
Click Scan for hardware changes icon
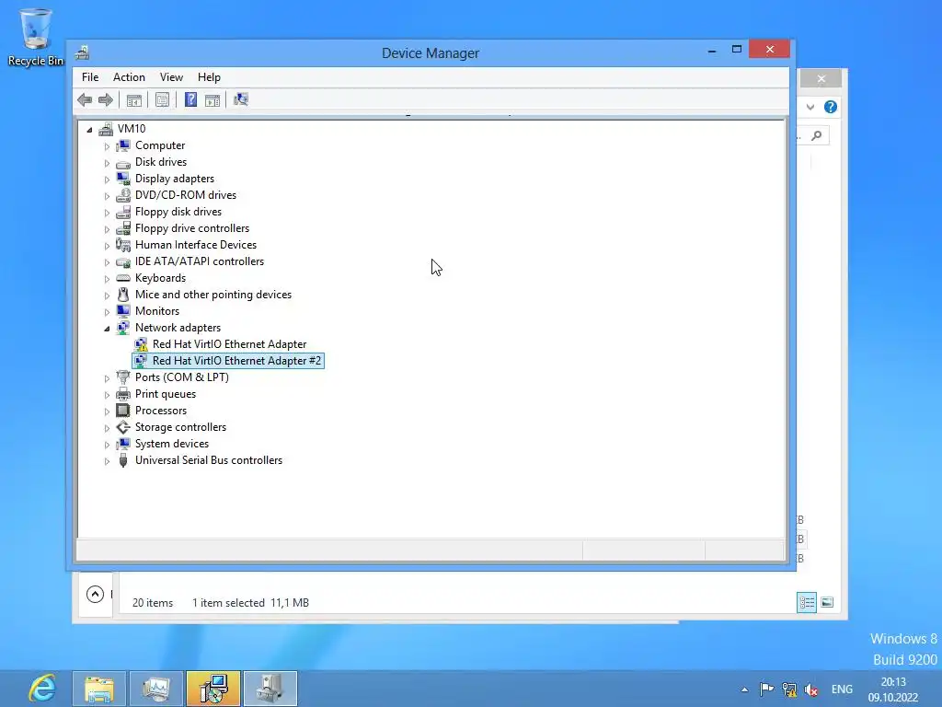tap(241, 99)
